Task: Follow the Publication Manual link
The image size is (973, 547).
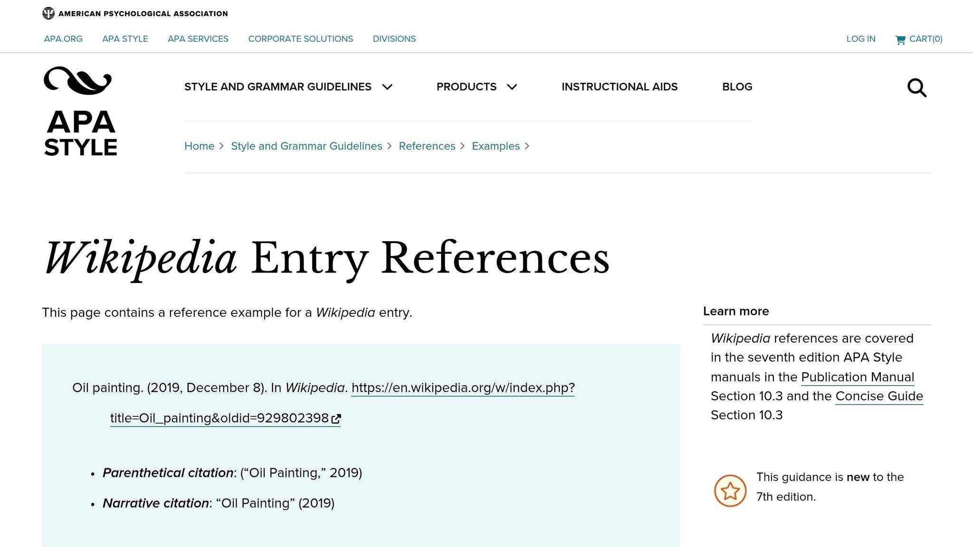Action: pos(858,377)
